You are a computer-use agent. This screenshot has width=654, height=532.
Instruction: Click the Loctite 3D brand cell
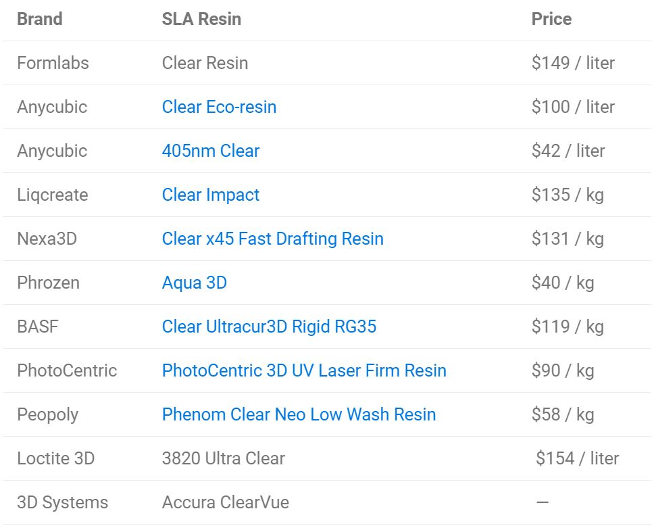pyautogui.click(x=56, y=458)
